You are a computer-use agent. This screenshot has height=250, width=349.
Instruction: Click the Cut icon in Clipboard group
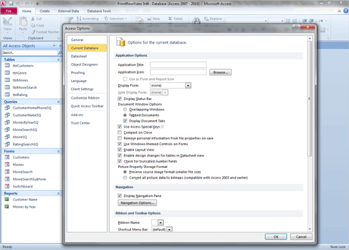pos(33,19)
